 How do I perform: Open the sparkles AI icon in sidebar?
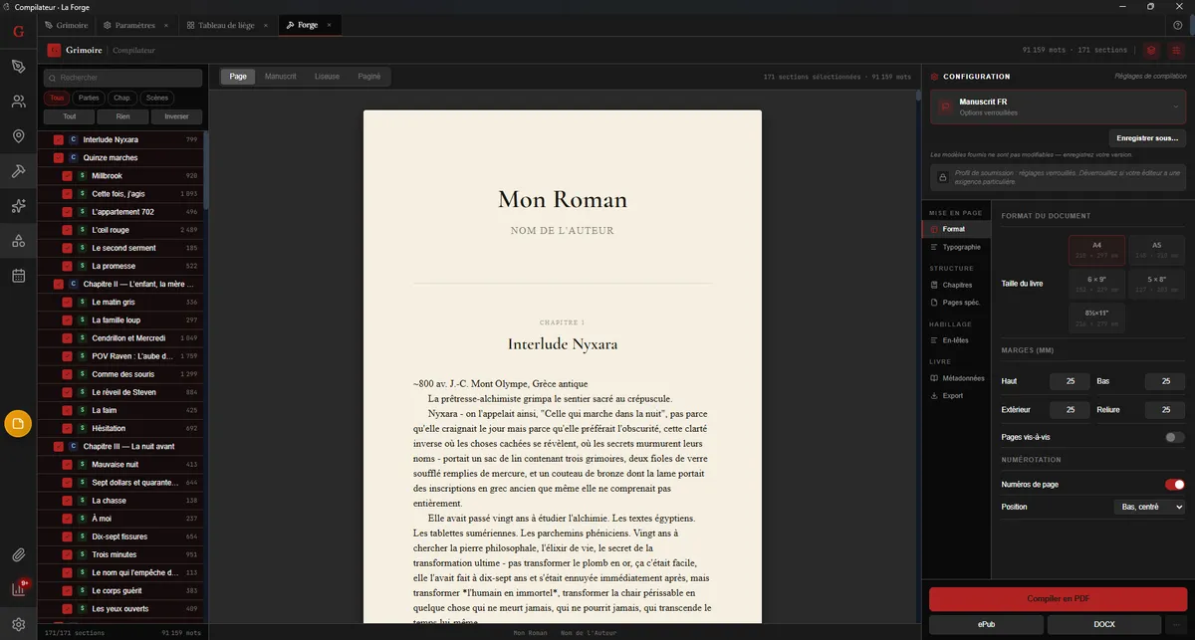tap(18, 206)
